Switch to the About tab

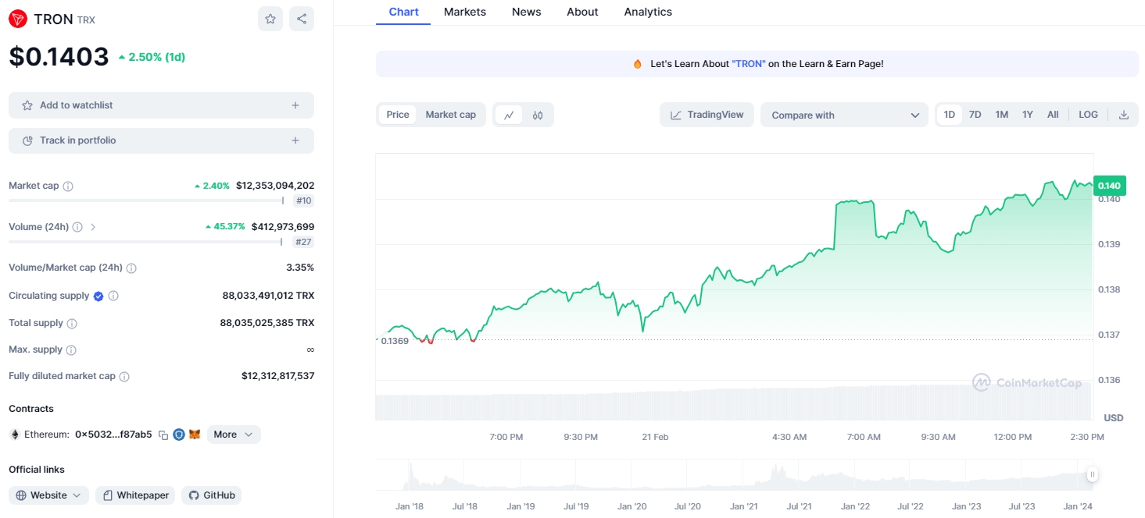582,12
